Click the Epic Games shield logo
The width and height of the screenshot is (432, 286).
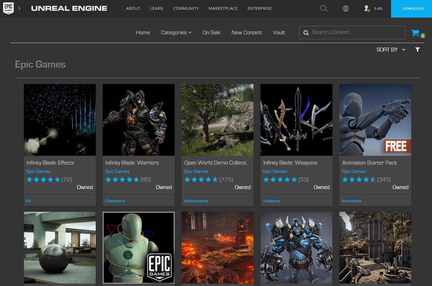(8, 8)
